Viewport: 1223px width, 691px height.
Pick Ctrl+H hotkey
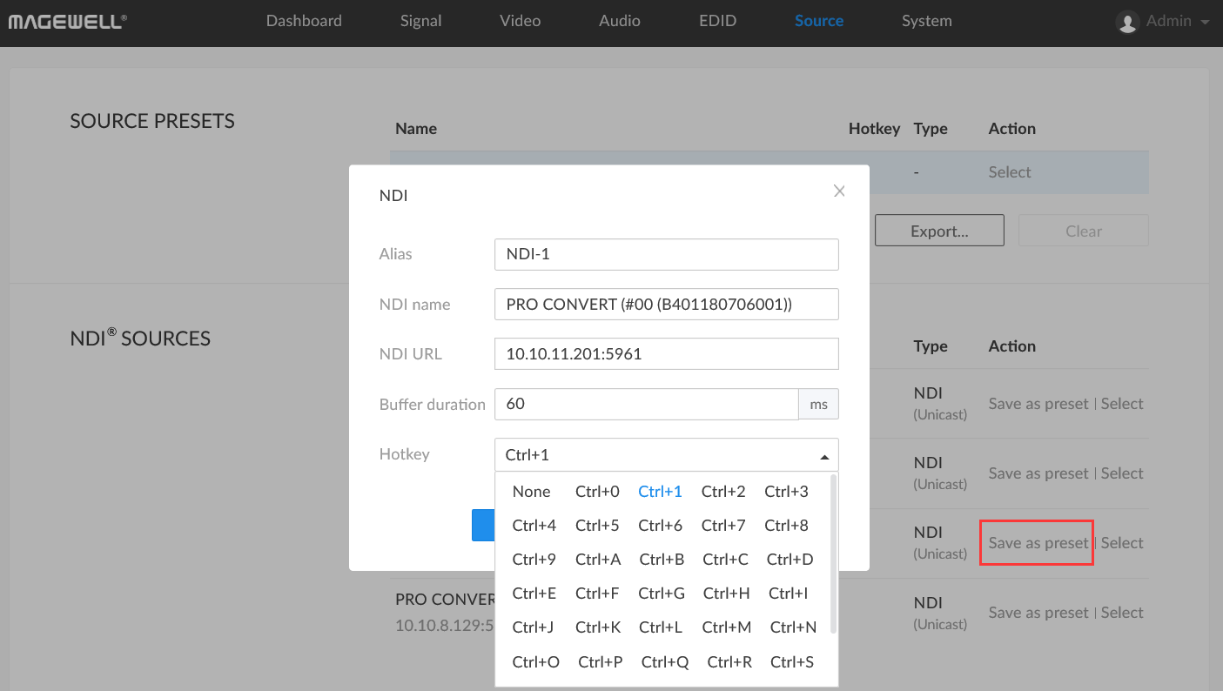coord(727,594)
